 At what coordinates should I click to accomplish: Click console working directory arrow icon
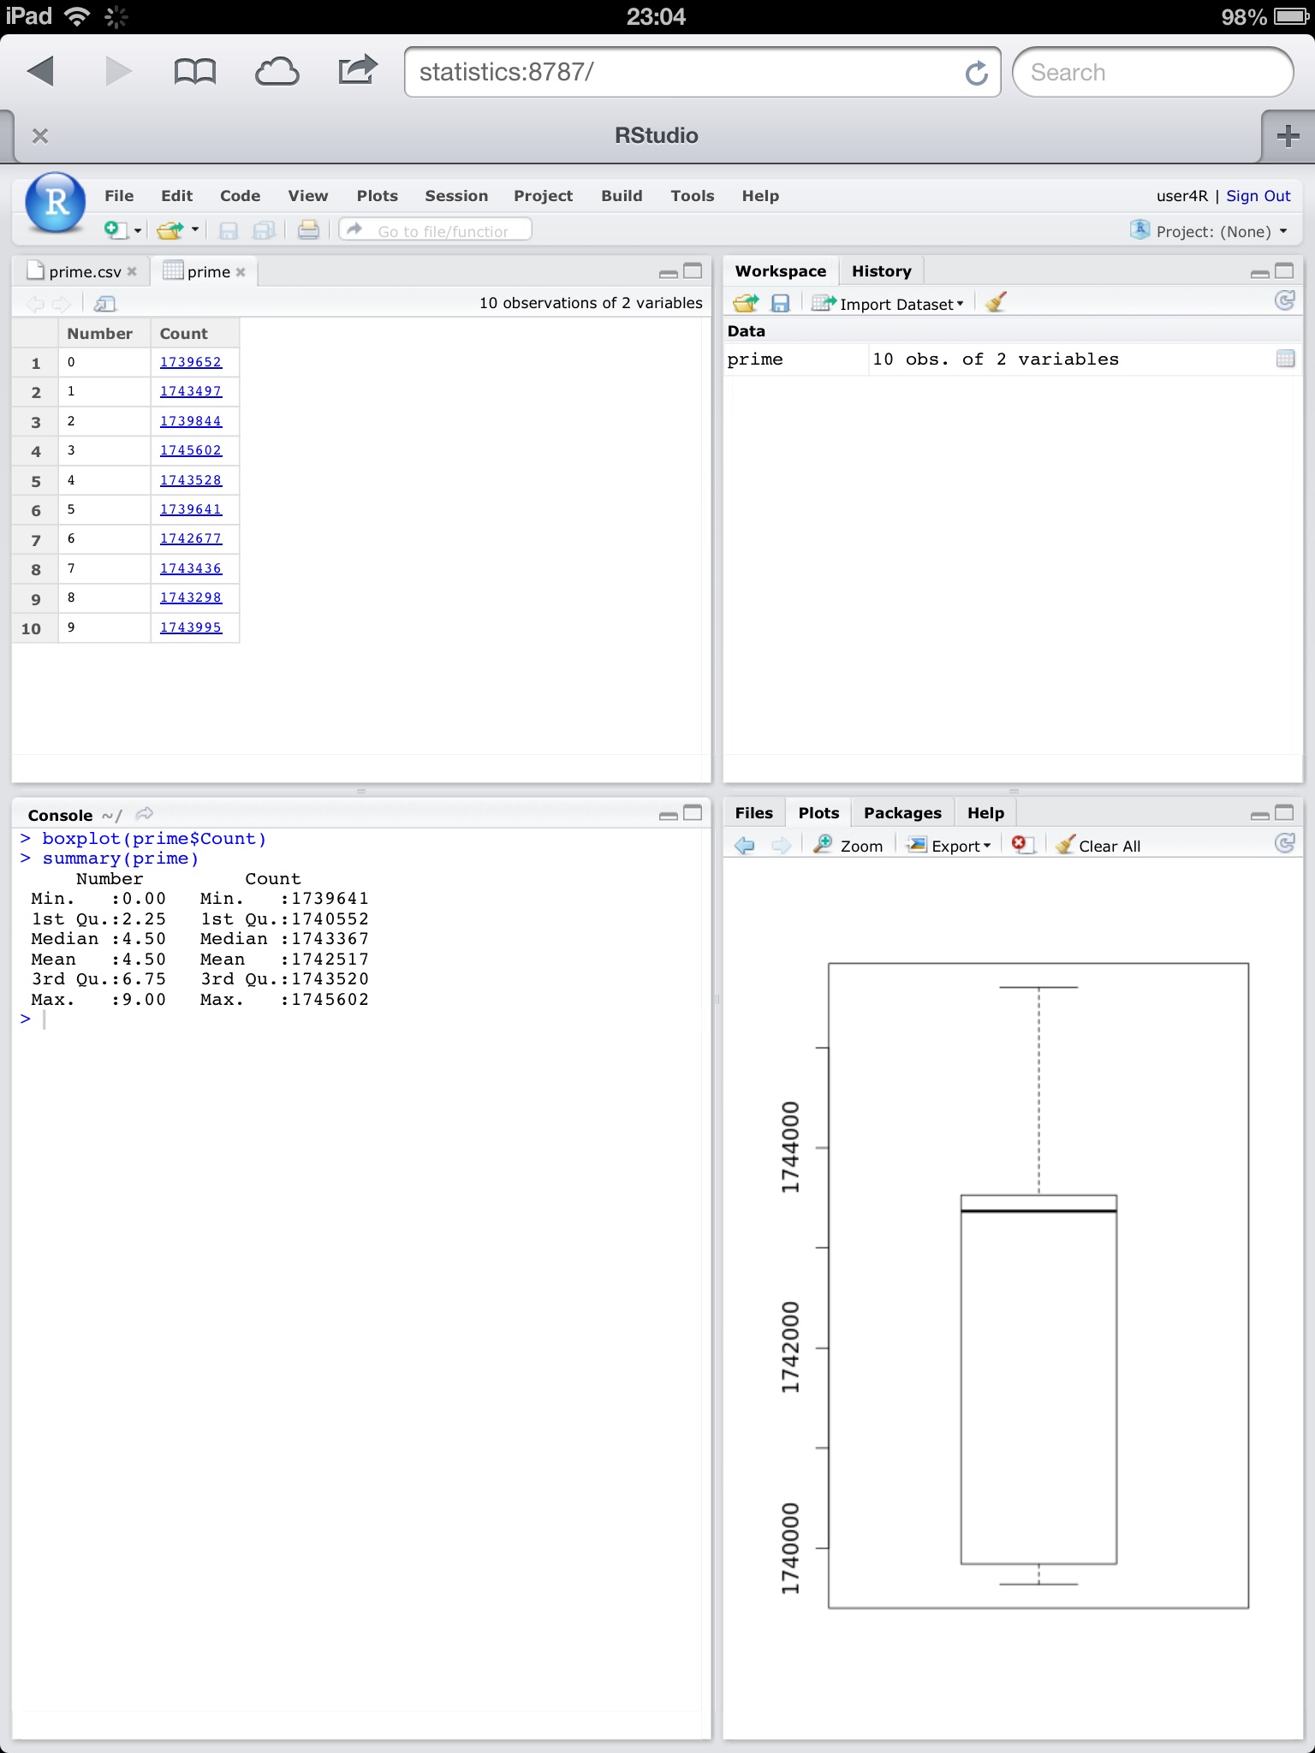tap(145, 814)
